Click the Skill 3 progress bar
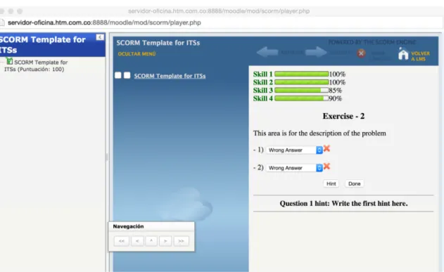444x272 pixels. coord(302,91)
